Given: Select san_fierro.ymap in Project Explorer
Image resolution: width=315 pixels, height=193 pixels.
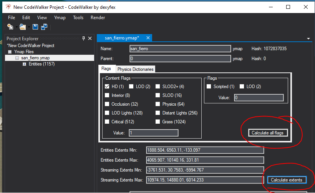Looking at the screenshot, I should 35,58.
